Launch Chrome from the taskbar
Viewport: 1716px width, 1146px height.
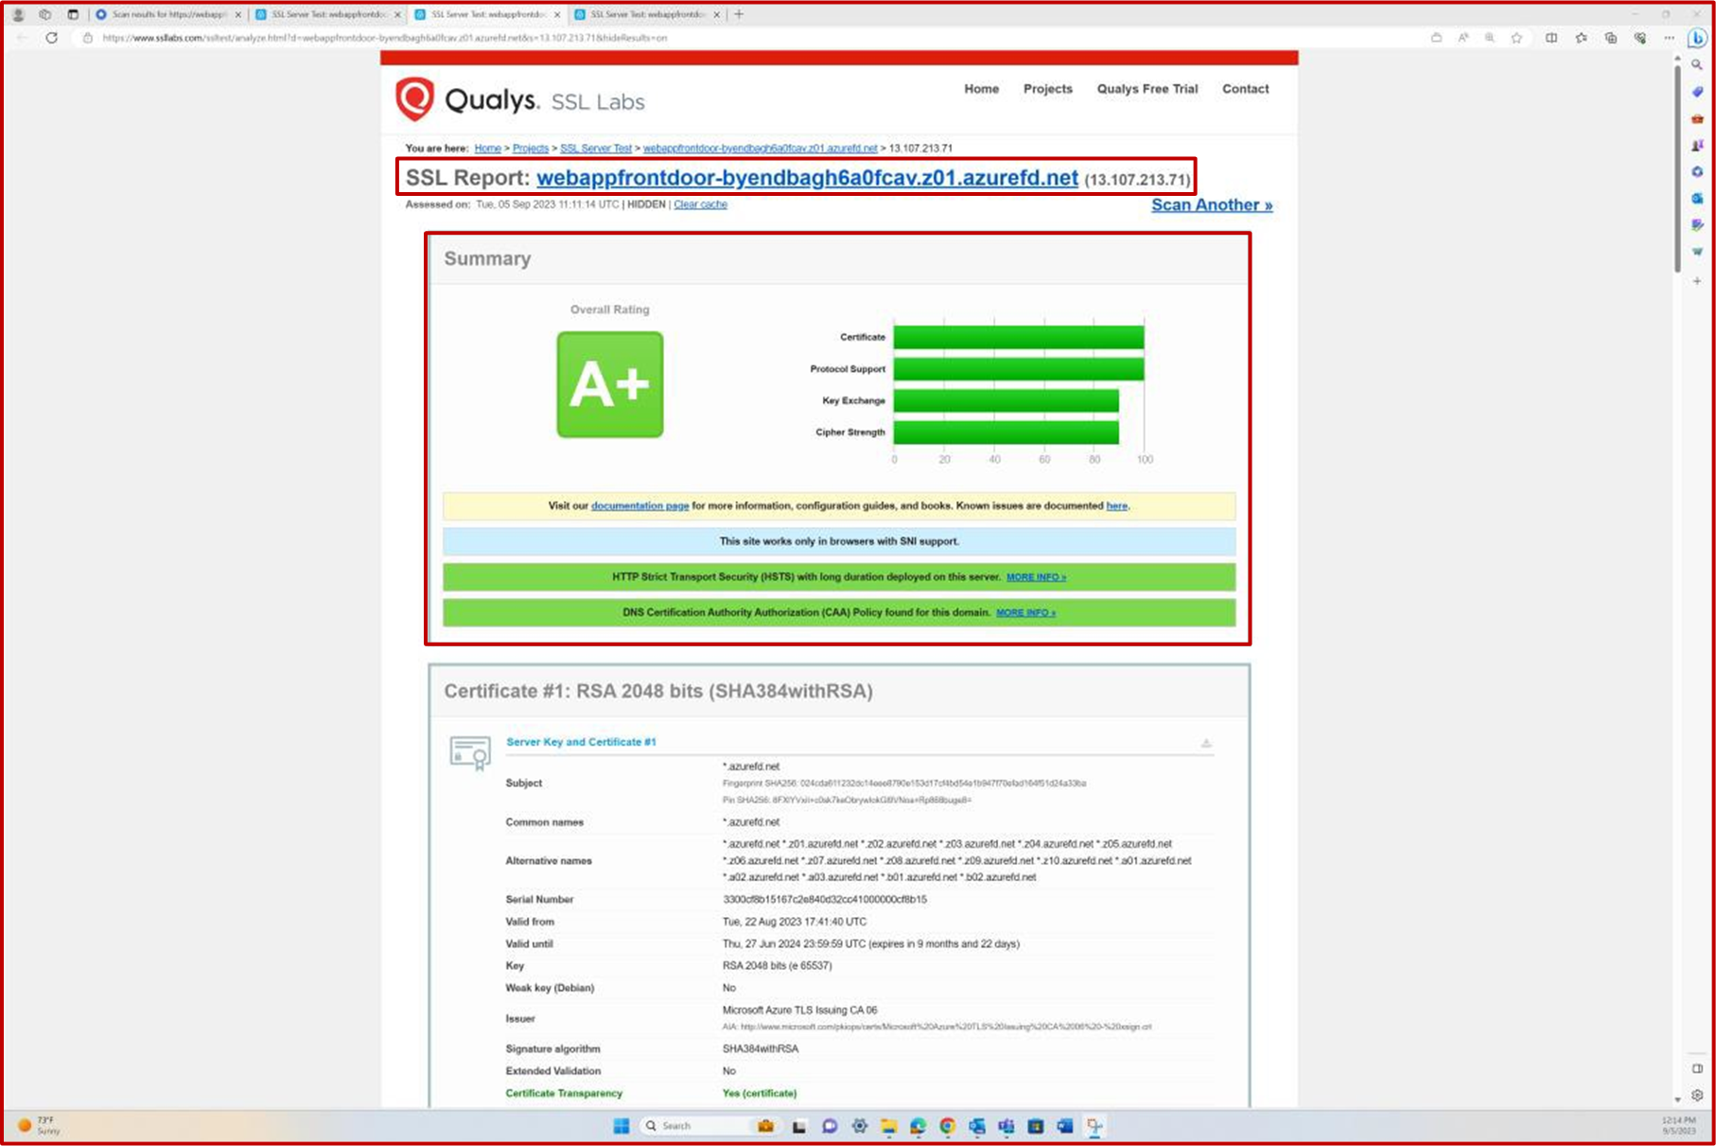[948, 1126]
